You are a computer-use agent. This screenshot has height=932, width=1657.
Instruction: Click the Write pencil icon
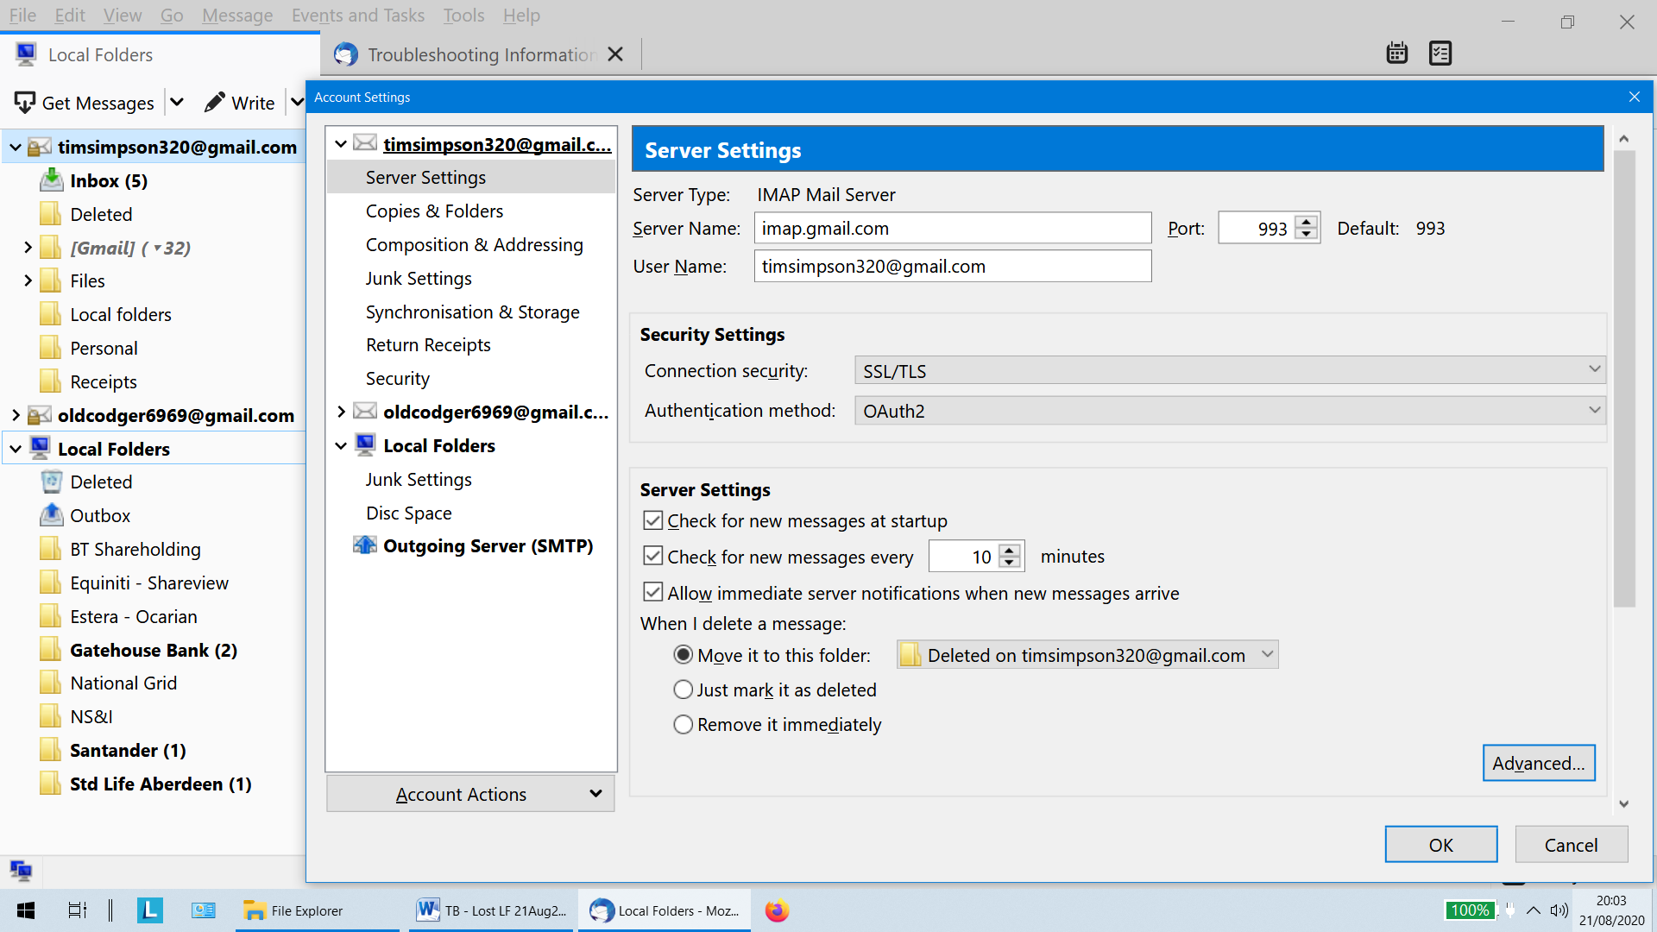coord(214,103)
